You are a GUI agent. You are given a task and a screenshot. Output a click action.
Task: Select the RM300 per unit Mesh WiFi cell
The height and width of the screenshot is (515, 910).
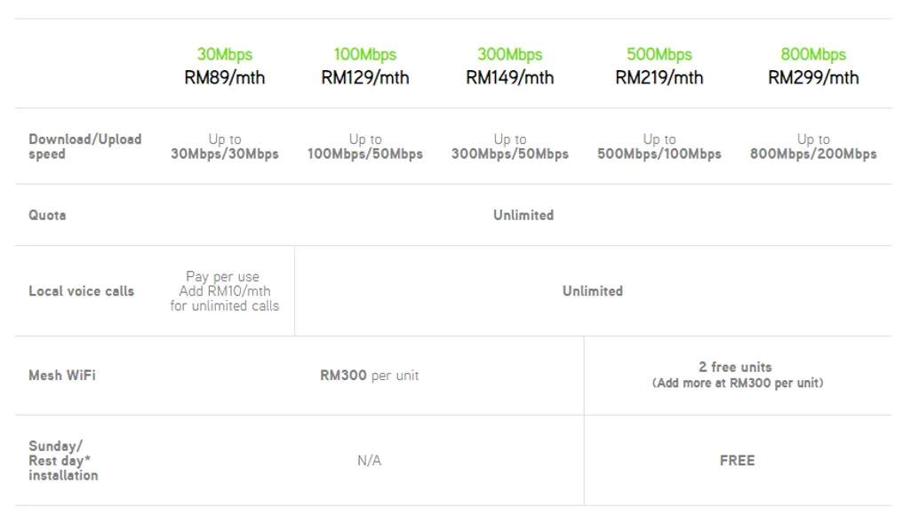(369, 376)
